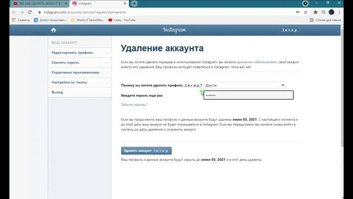Open profile _l_e_r_e_y_ in header
The height and width of the screenshot is (199, 353).
(290, 30)
